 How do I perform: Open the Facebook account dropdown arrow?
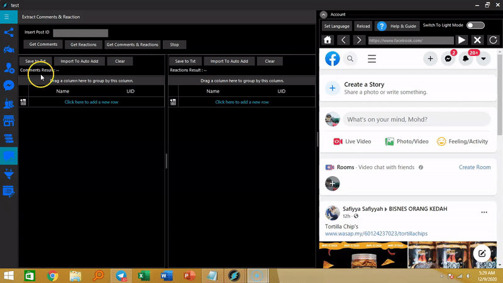click(484, 58)
